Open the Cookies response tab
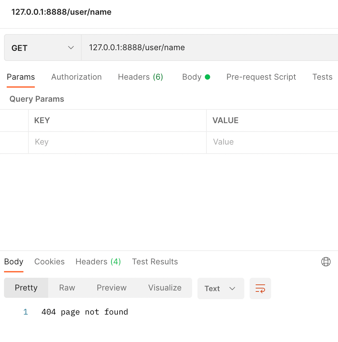The image size is (338, 342). 49,262
